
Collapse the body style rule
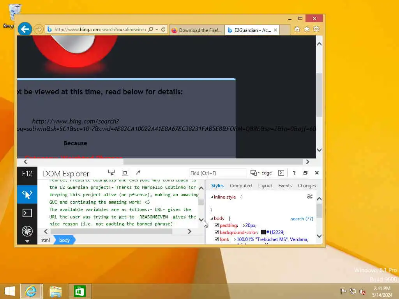click(212, 218)
